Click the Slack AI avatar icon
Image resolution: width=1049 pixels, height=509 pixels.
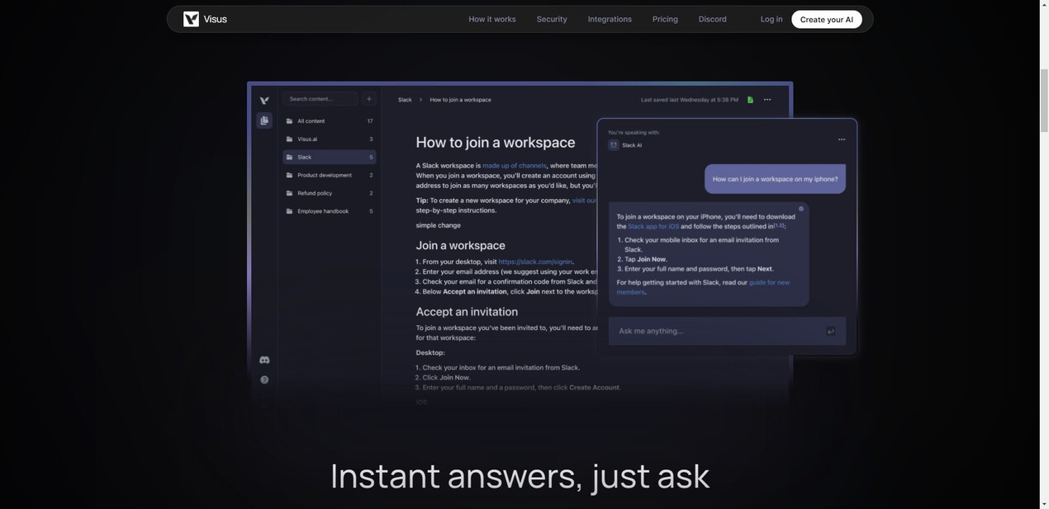point(614,145)
